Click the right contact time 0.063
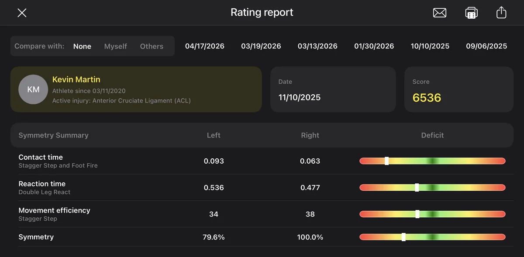This screenshot has width=524, height=257. [x=310, y=161]
